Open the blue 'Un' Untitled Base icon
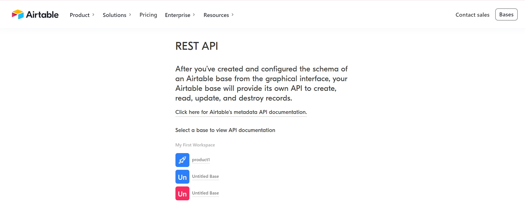This screenshot has width=525, height=212. (x=182, y=177)
